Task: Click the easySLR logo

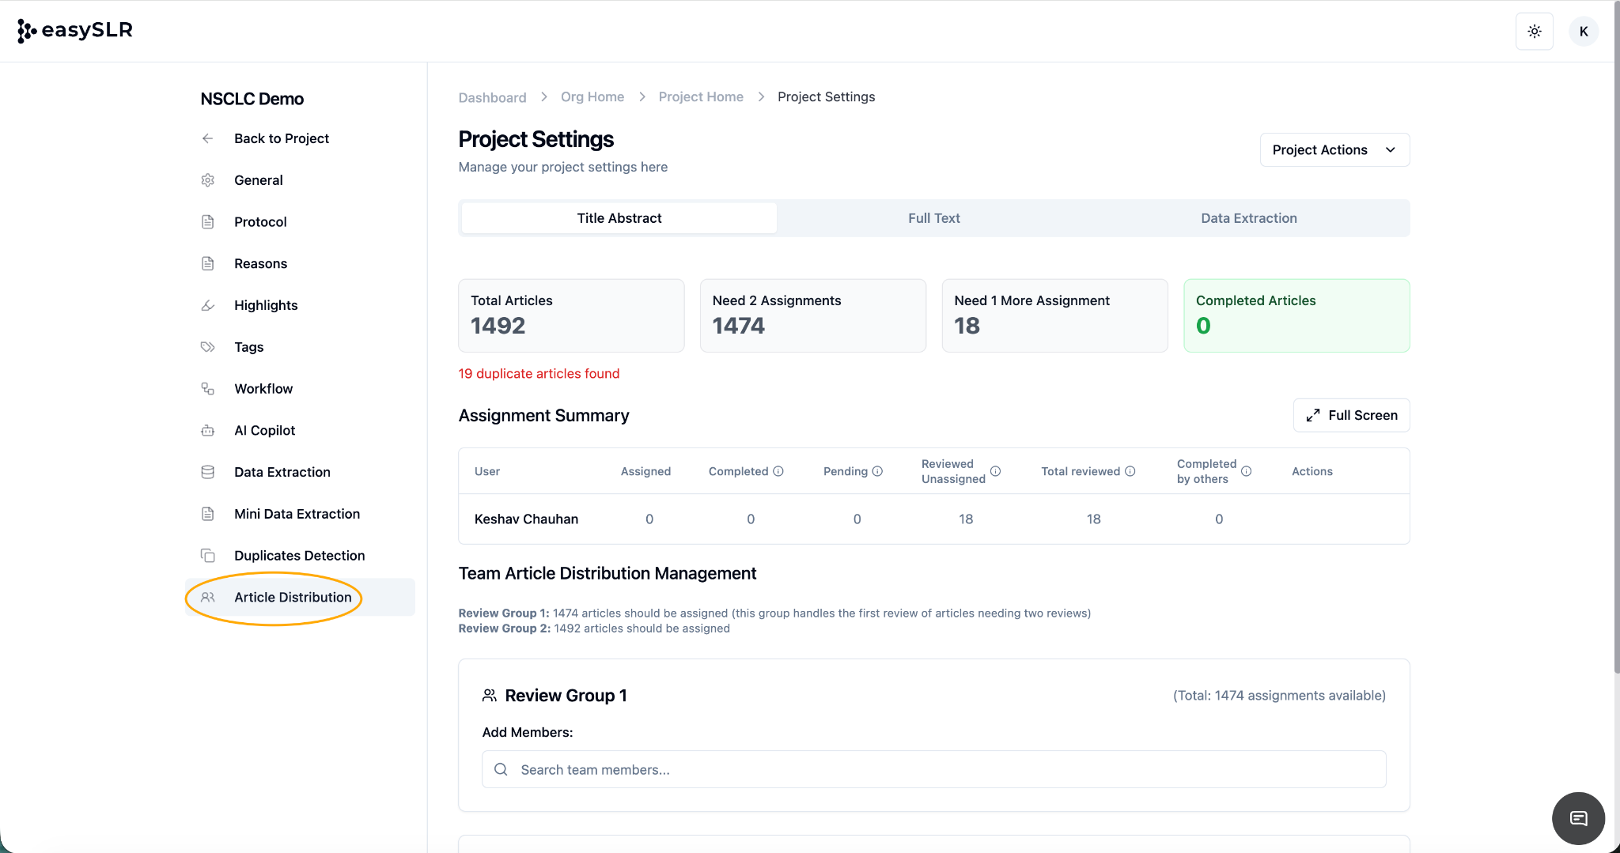Action: (x=75, y=30)
